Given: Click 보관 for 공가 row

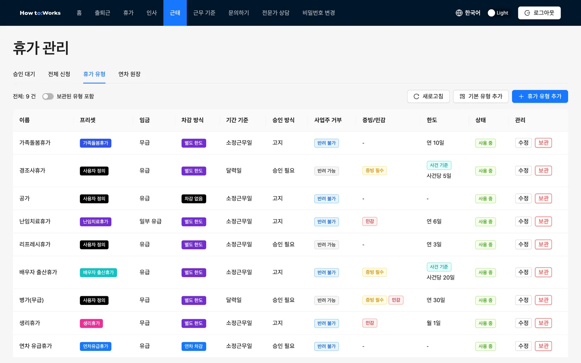Looking at the screenshot, I should click(543, 199).
